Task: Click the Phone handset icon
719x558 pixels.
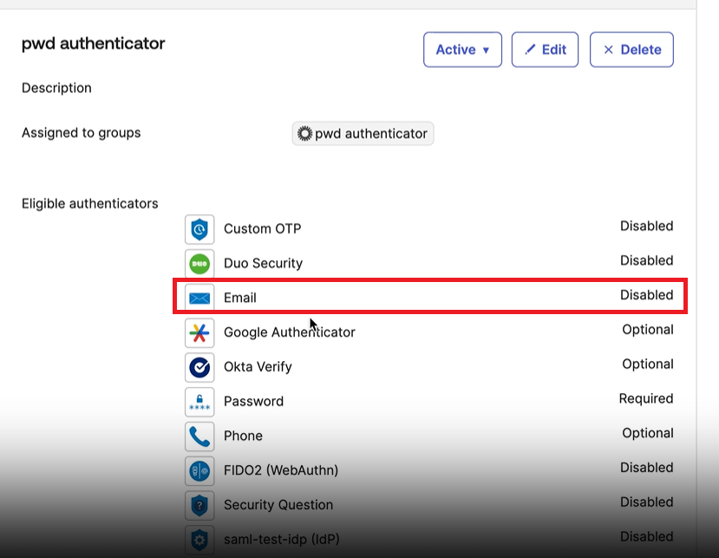Action: click(x=199, y=436)
